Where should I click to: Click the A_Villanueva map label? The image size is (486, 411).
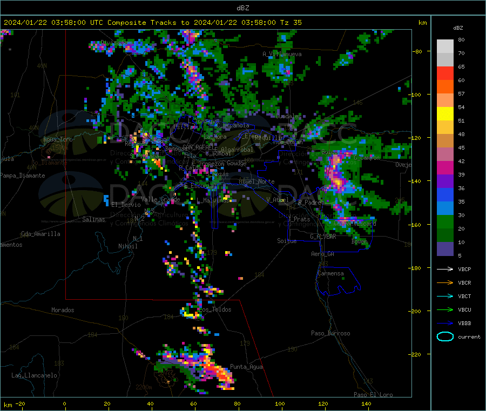click(x=282, y=54)
